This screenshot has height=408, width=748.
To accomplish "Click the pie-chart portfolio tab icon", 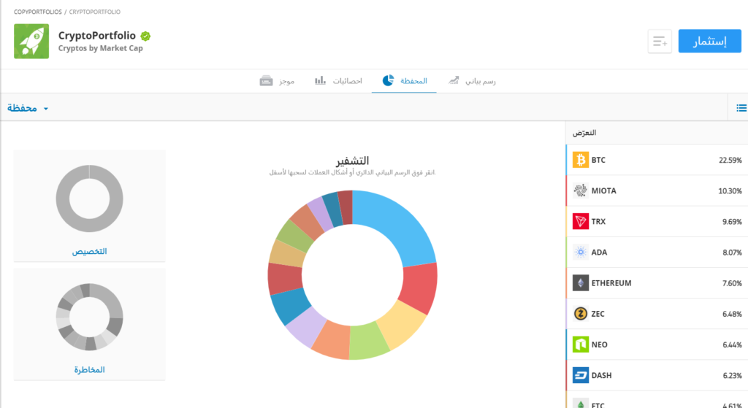I will 389,80.
